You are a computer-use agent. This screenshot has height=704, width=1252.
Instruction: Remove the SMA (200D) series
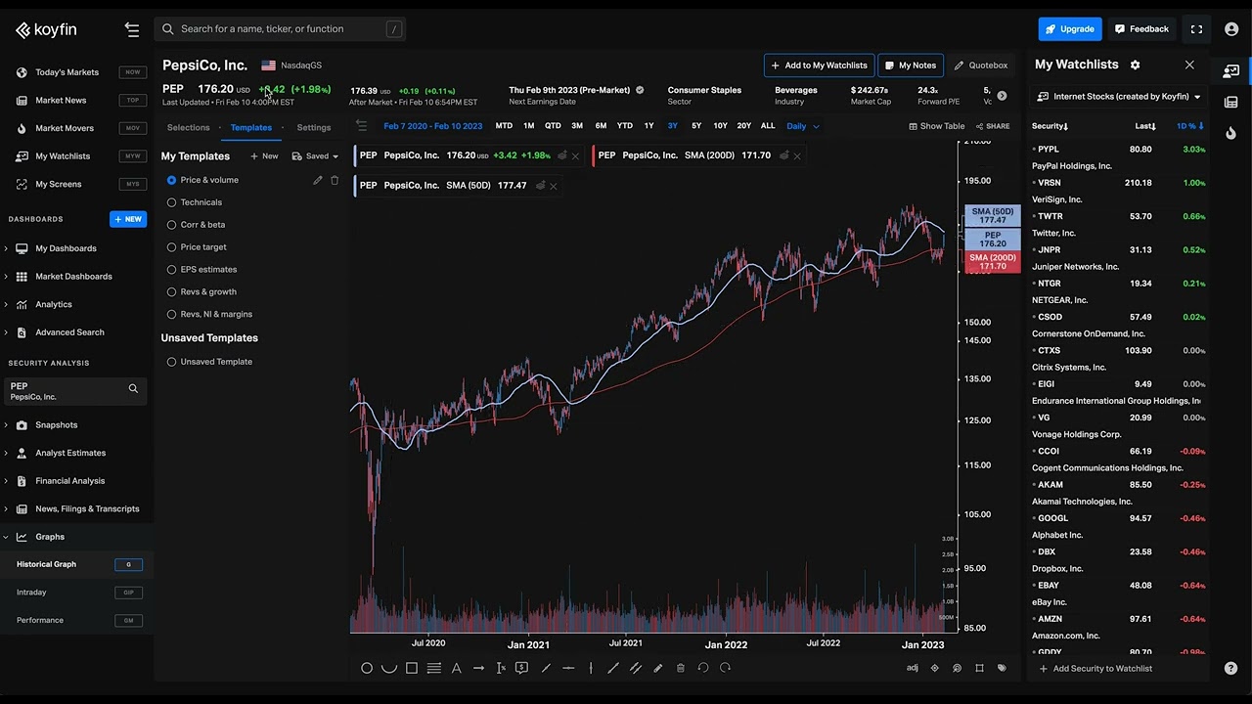pos(797,155)
